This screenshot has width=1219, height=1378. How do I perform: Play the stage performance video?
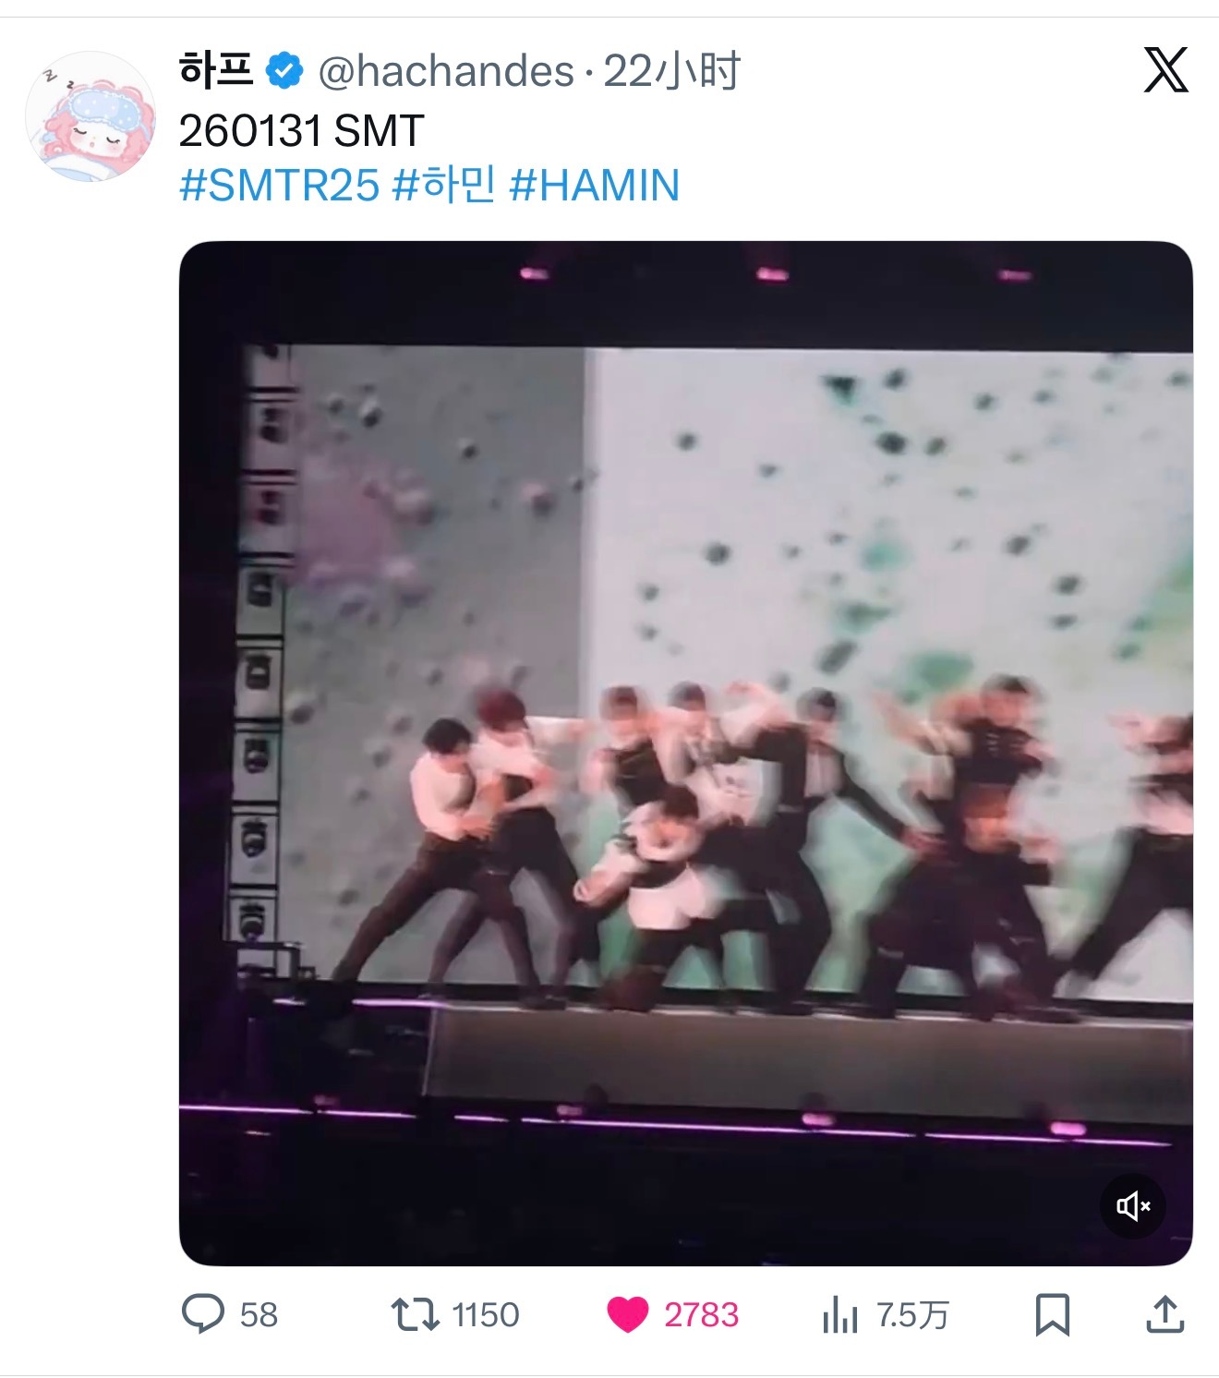tap(685, 753)
